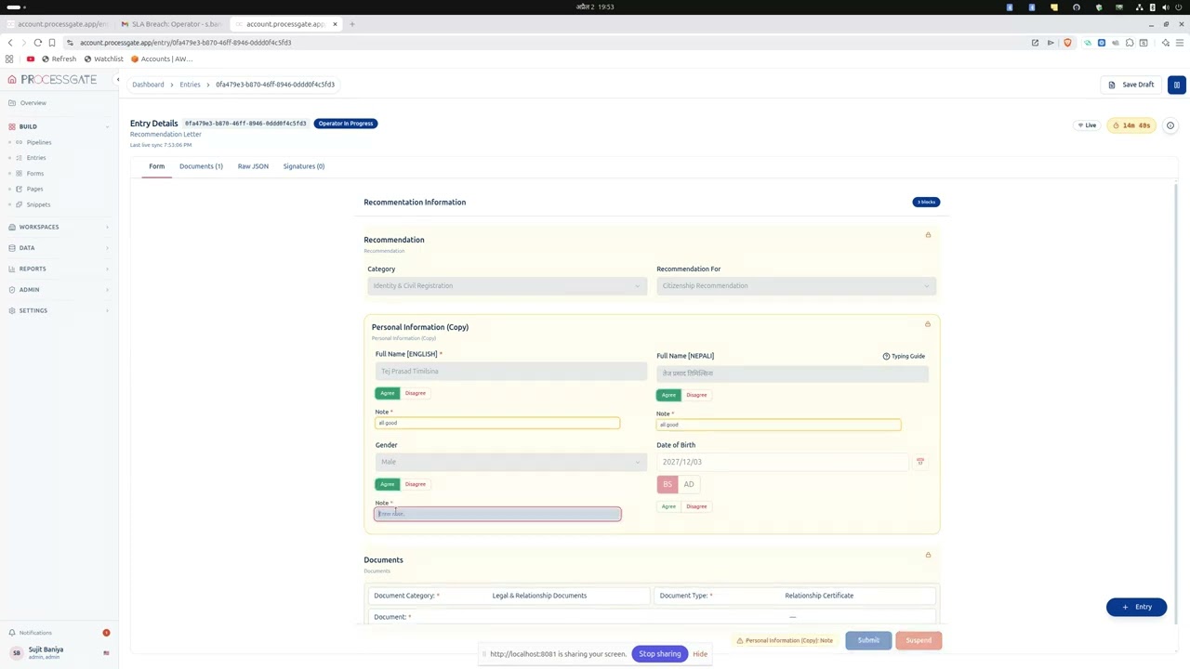The height and width of the screenshot is (669, 1190).
Task: Open the Typing Guide help
Action: point(904,356)
